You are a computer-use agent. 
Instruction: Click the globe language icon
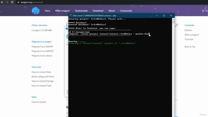pyautogui.click(x=203, y=11)
